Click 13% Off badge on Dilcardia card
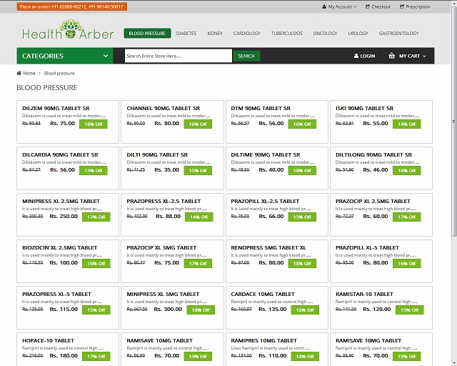Viewport: 457px width, 366px height. 94,170
